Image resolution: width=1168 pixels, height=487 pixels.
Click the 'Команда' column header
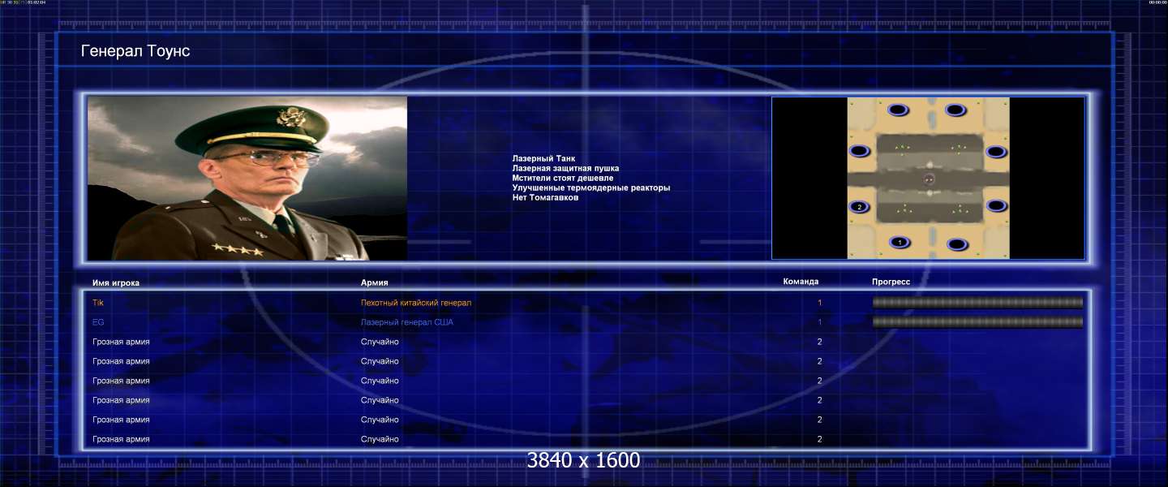click(801, 282)
